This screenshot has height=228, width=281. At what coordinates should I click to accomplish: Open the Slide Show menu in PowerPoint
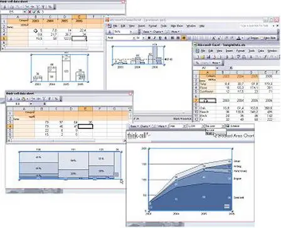coord(177,26)
